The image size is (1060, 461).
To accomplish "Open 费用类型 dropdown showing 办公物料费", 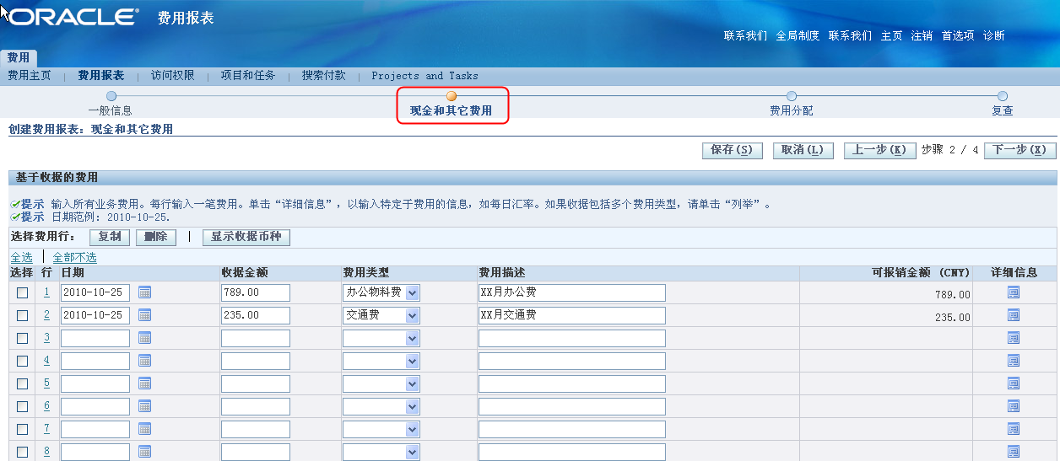I will tap(381, 292).
